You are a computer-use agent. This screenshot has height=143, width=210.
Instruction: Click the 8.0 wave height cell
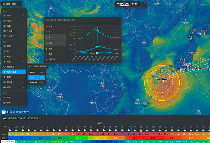pyautogui.click(x=153, y=138)
